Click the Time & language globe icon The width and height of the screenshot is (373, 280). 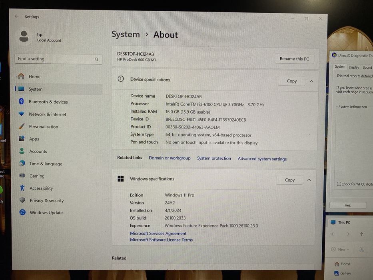(x=22, y=163)
